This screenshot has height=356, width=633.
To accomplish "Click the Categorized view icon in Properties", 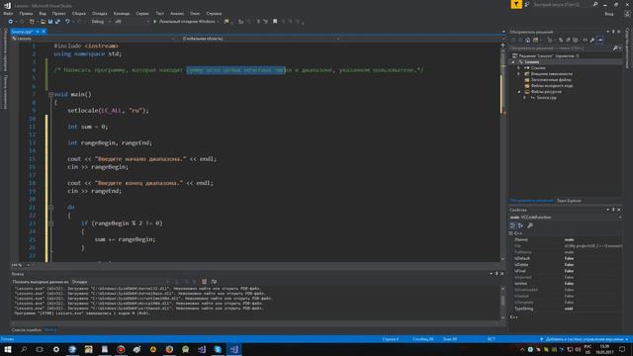I will pos(512,225).
